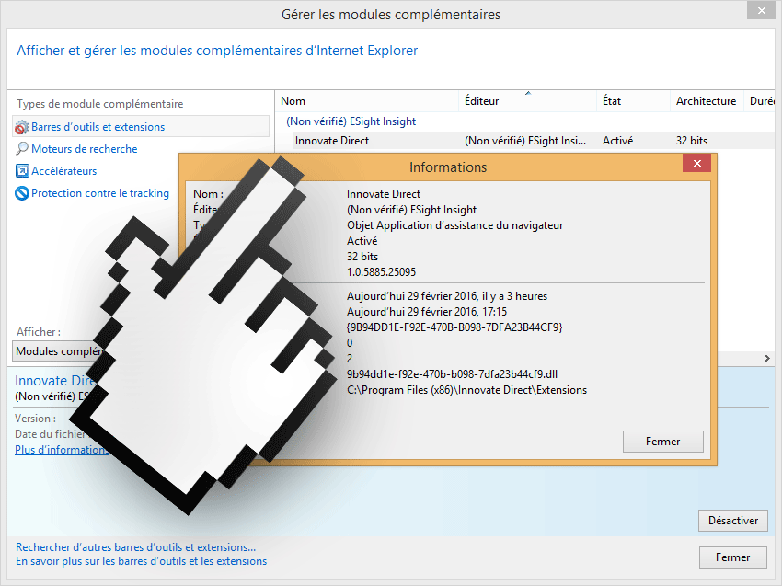Screen dimensions: 782x586
Task: Open En savoir plus sur les barres d'outils link
Action: point(141,561)
